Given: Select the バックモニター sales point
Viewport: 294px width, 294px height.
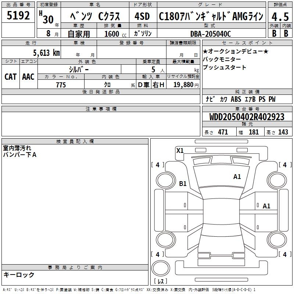Looking at the screenshot, I should [x=222, y=59].
